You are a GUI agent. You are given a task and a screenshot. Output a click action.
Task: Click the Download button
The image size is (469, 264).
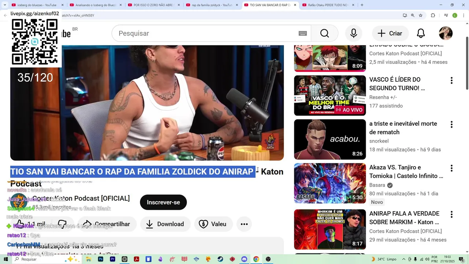165,224
